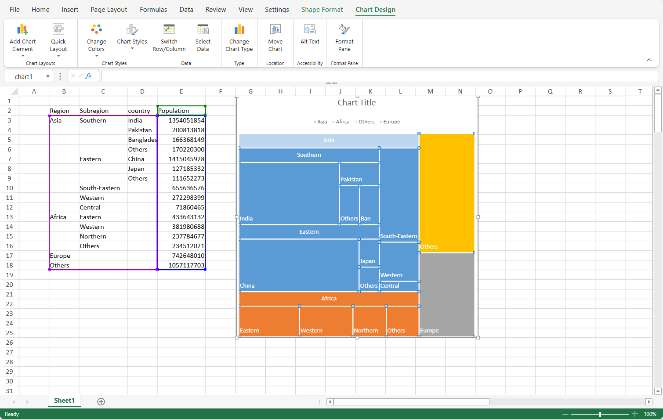Open the Alt Text tool

click(310, 30)
